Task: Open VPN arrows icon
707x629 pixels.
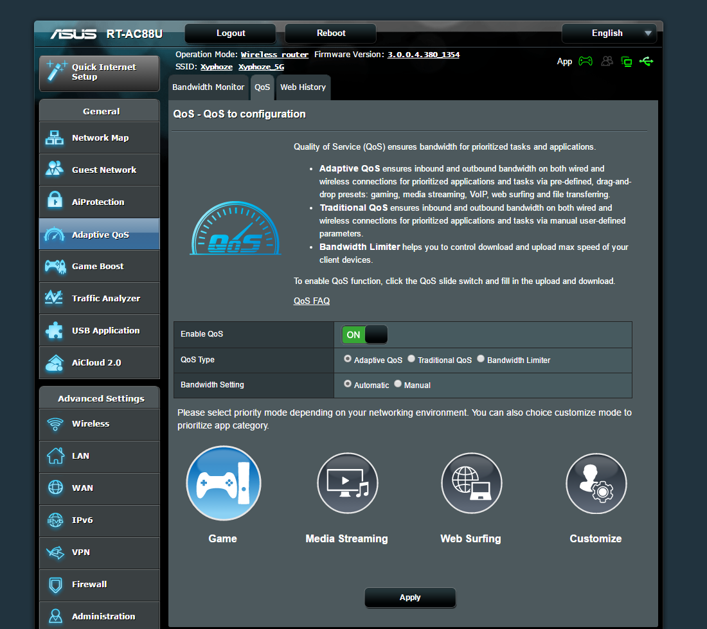Action: [55, 552]
